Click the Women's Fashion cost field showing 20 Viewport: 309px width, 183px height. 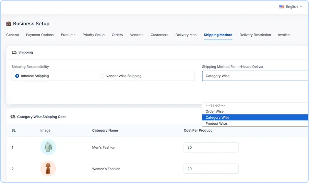coord(211,169)
